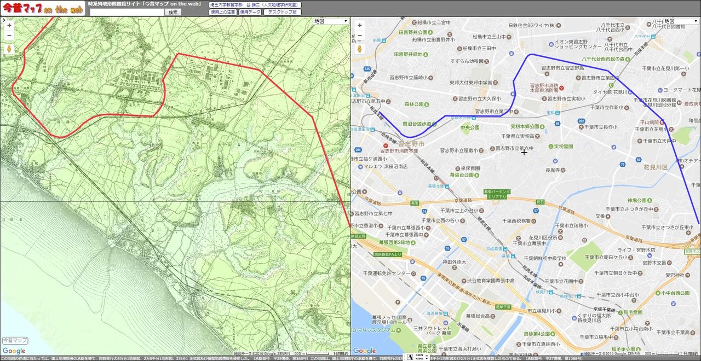Zoom out on the right Google map

[359, 36]
